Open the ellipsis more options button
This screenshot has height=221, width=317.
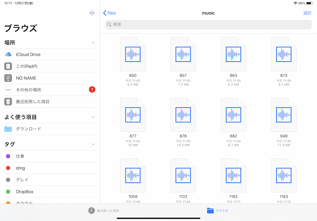click(92, 13)
